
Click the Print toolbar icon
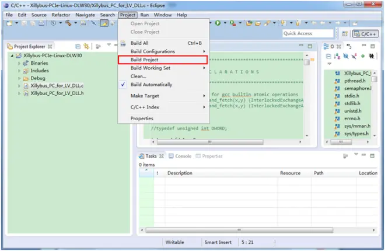point(42,23)
